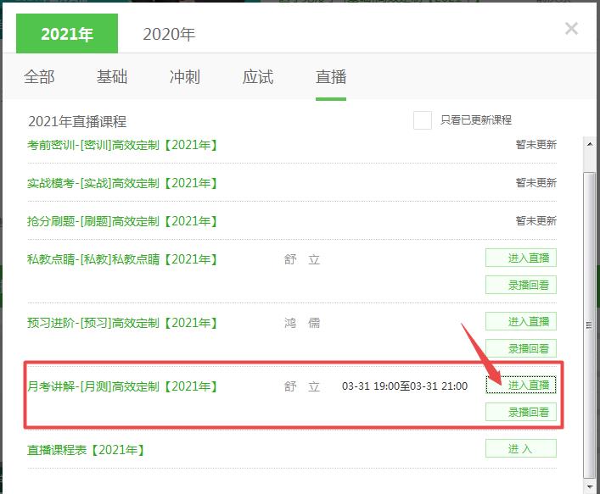Select the 2021年 year tab

pos(67,34)
